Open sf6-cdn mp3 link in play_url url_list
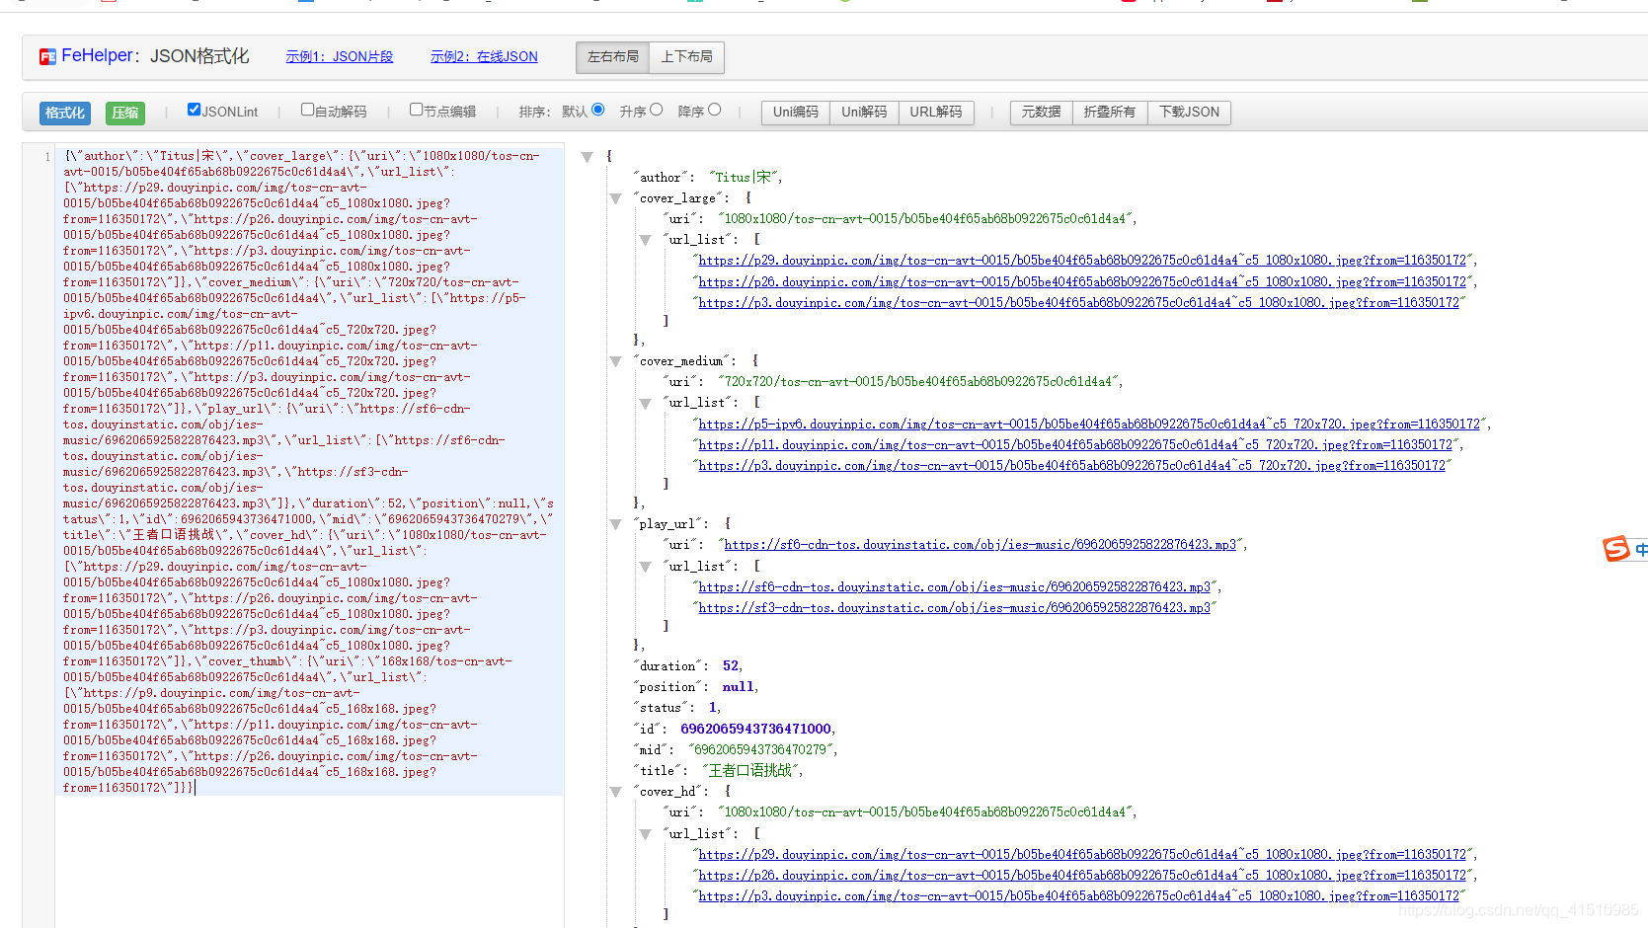 click(x=954, y=587)
